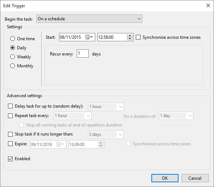Screen dimensions: 214x187
Task: Open the Expire date calendar picker icon
Action: (x=60, y=144)
